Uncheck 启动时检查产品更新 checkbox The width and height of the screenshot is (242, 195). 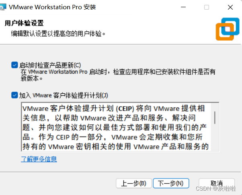click(x=14, y=65)
